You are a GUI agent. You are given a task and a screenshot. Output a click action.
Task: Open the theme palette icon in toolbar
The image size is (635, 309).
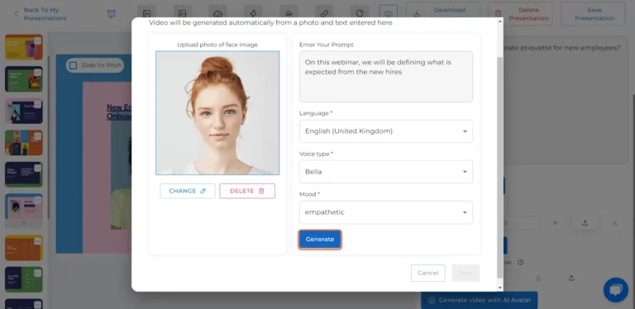pos(360,13)
